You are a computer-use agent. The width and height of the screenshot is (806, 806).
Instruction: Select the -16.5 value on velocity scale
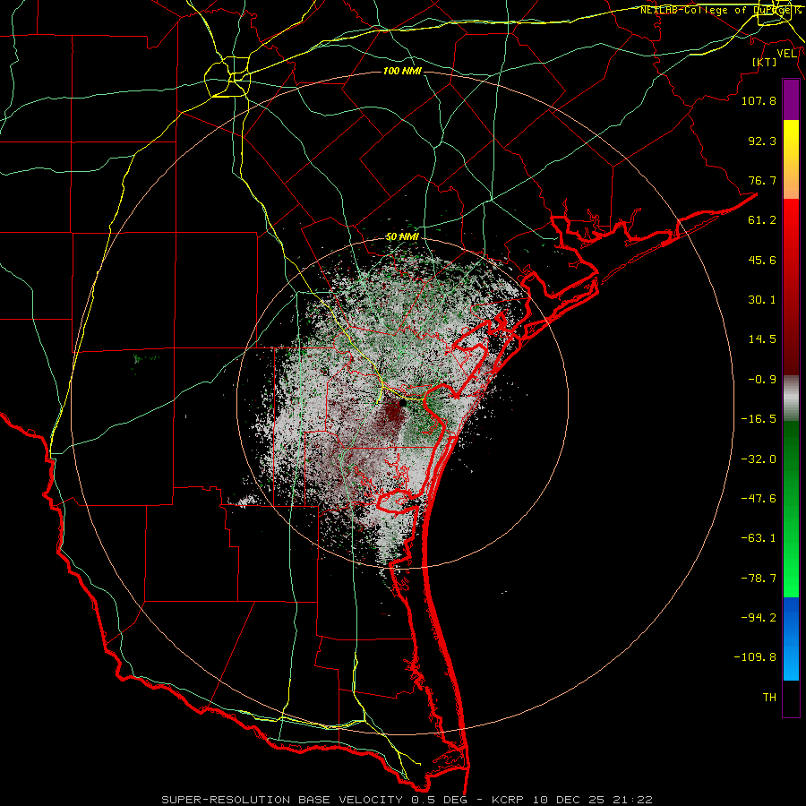point(759,419)
